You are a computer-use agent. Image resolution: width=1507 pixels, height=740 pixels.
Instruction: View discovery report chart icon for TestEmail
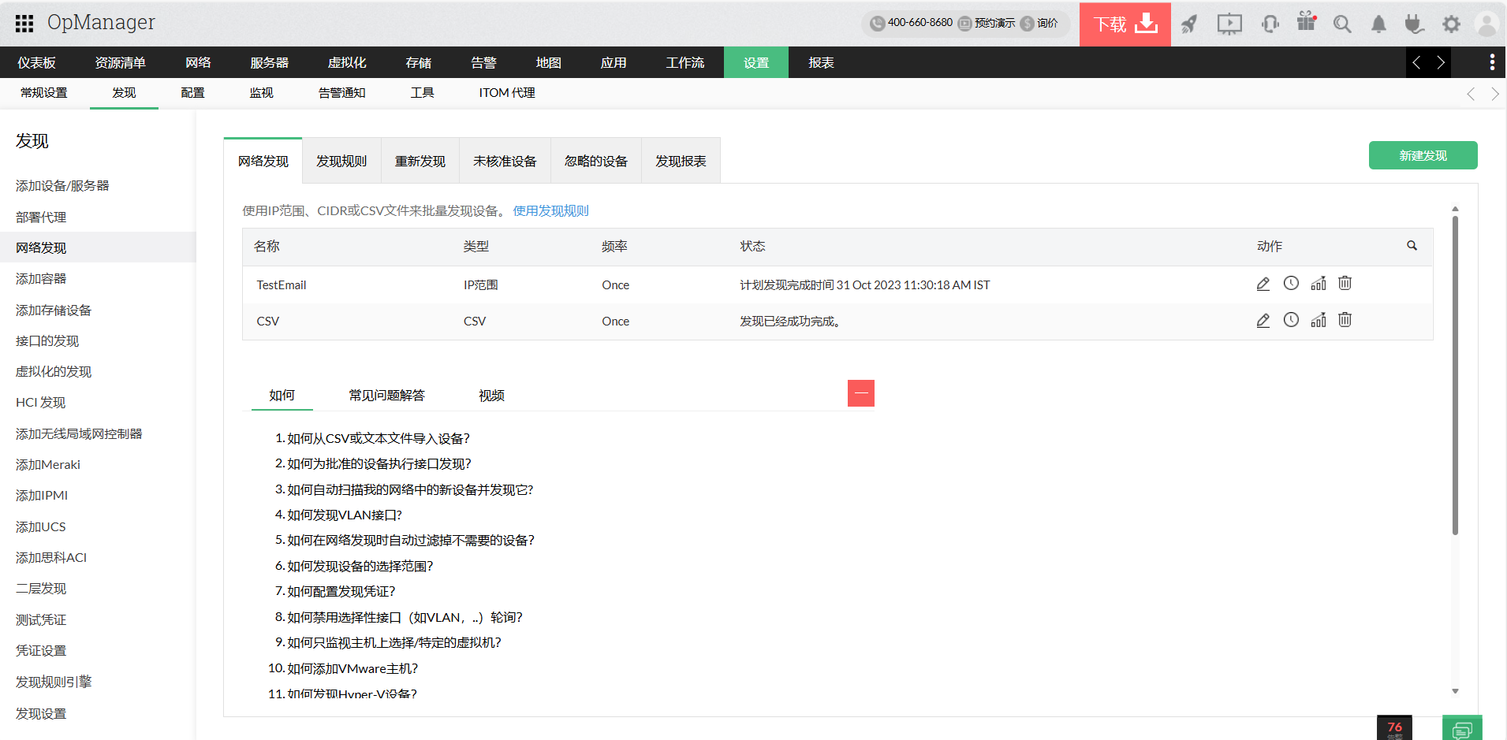click(x=1319, y=284)
